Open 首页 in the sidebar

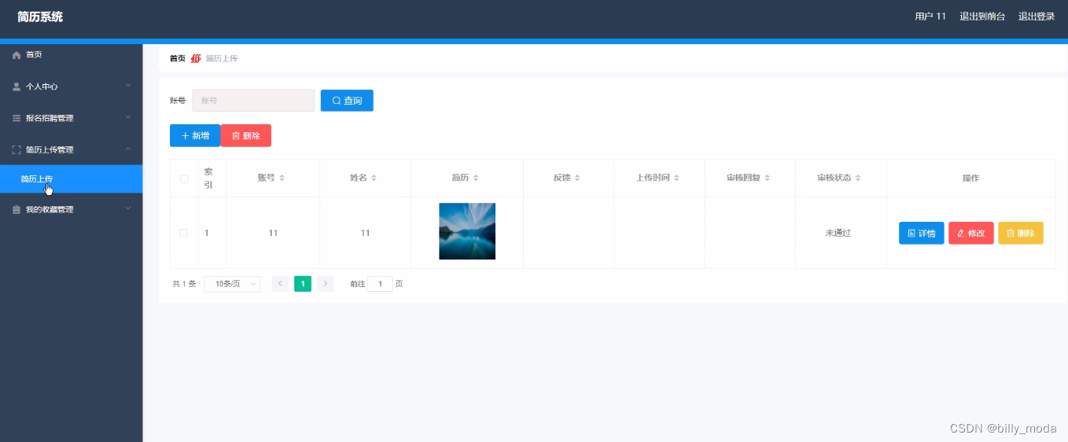point(71,55)
